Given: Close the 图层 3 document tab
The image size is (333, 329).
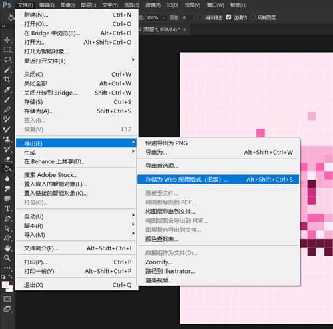Looking at the screenshot, I should tap(184, 29).
